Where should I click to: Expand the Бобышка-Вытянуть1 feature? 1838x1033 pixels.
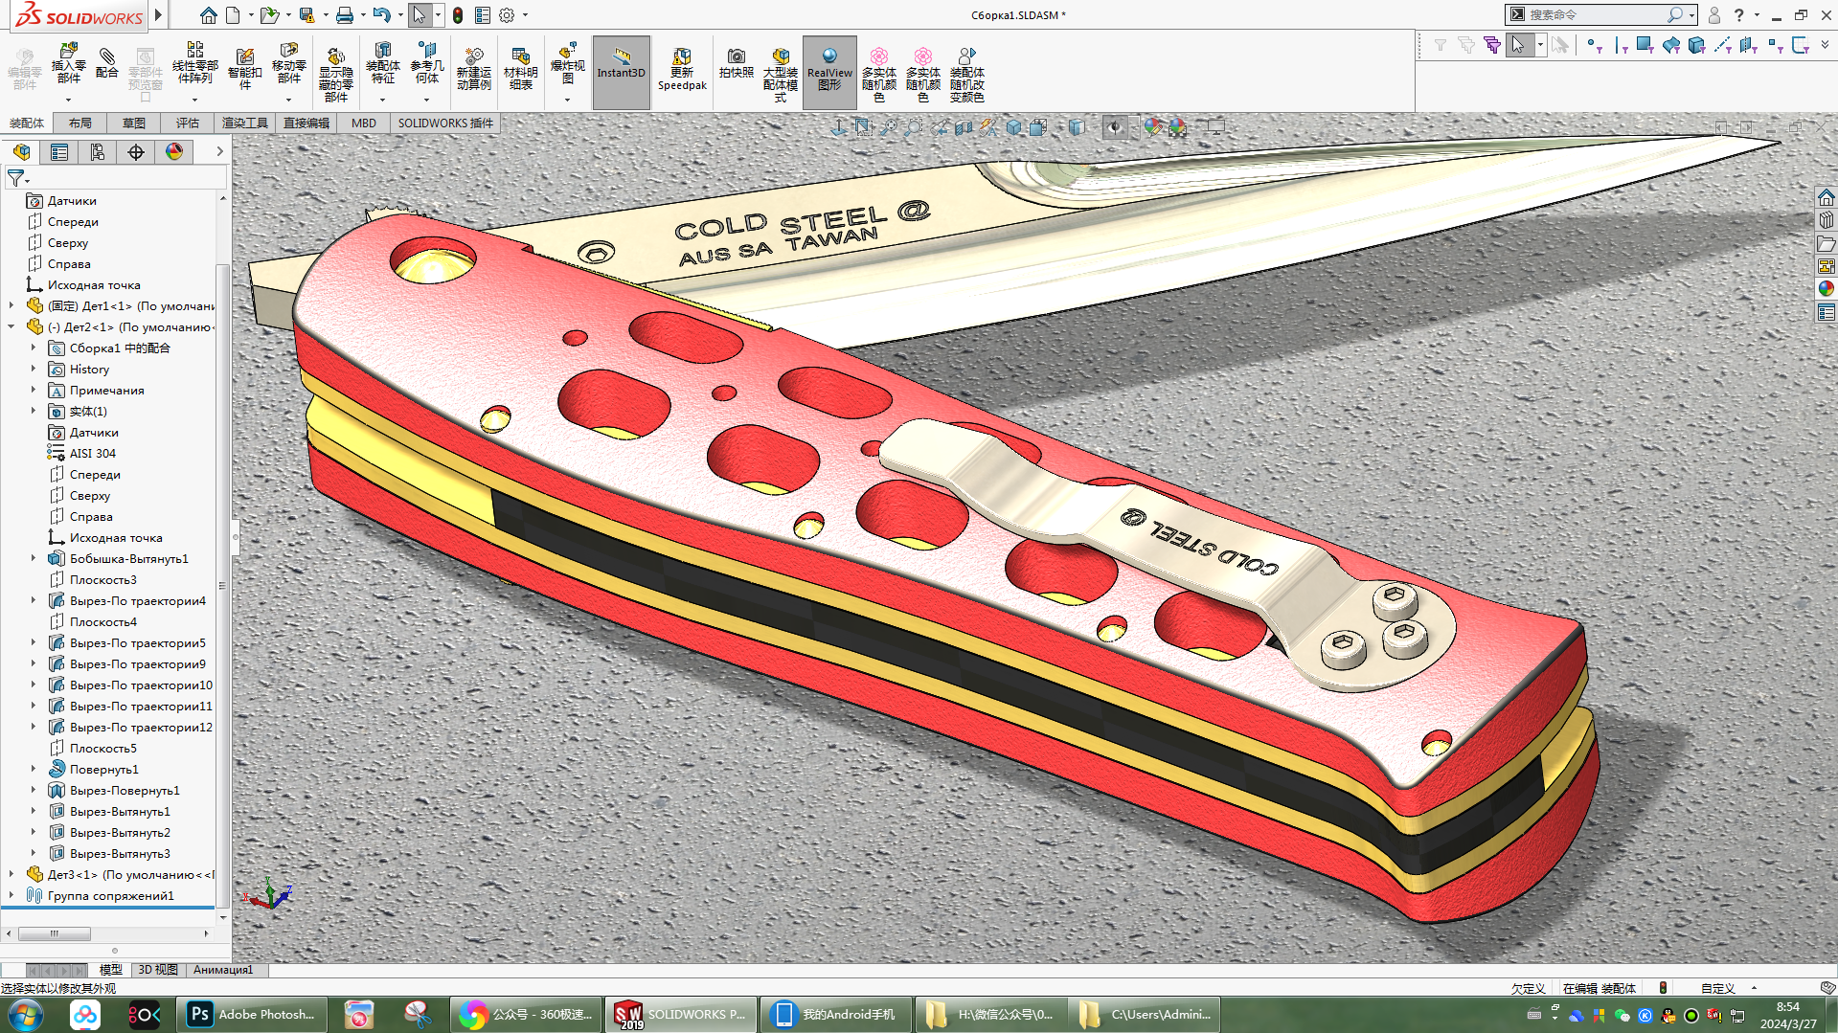(33, 559)
